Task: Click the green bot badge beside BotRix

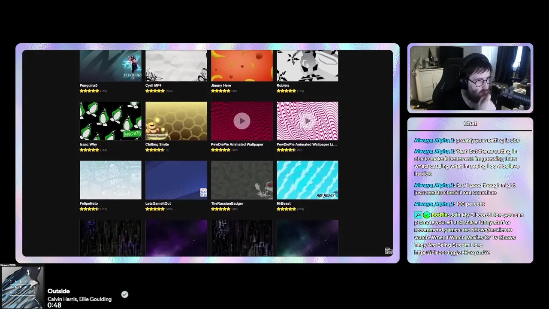Action: click(426, 215)
